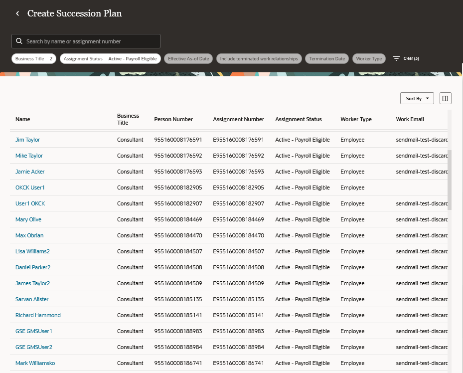Open Lisa Williams2's record
463x373 pixels.
pyautogui.click(x=32, y=251)
